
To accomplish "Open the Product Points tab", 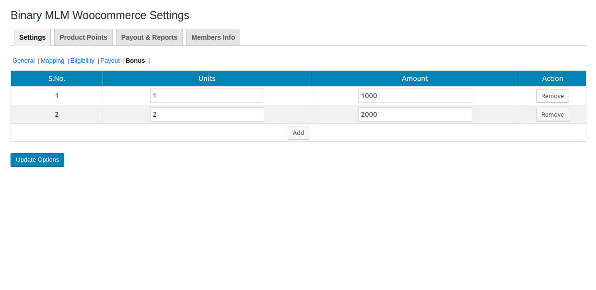I will coord(83,37).
